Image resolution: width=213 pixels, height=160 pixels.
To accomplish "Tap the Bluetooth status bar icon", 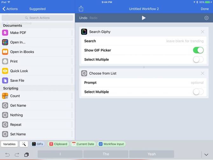I will point(197,2).
